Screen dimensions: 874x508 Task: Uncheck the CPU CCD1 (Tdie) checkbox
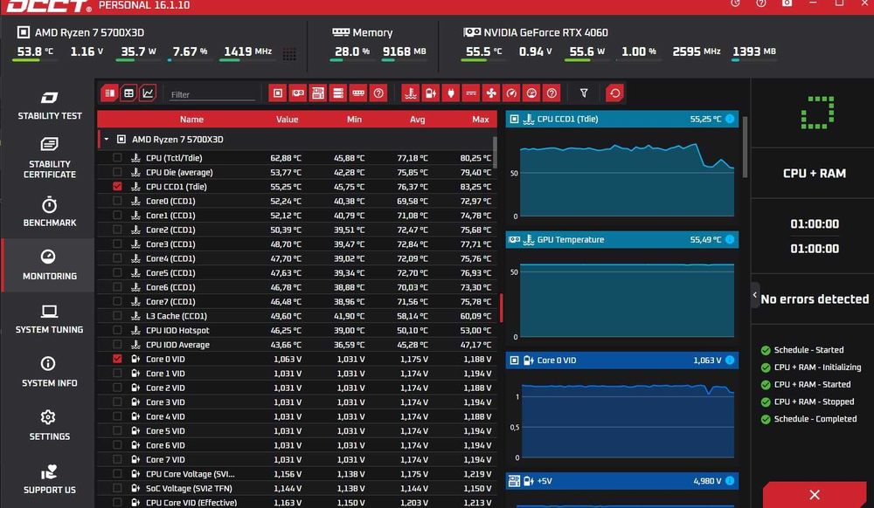point(117,187)
